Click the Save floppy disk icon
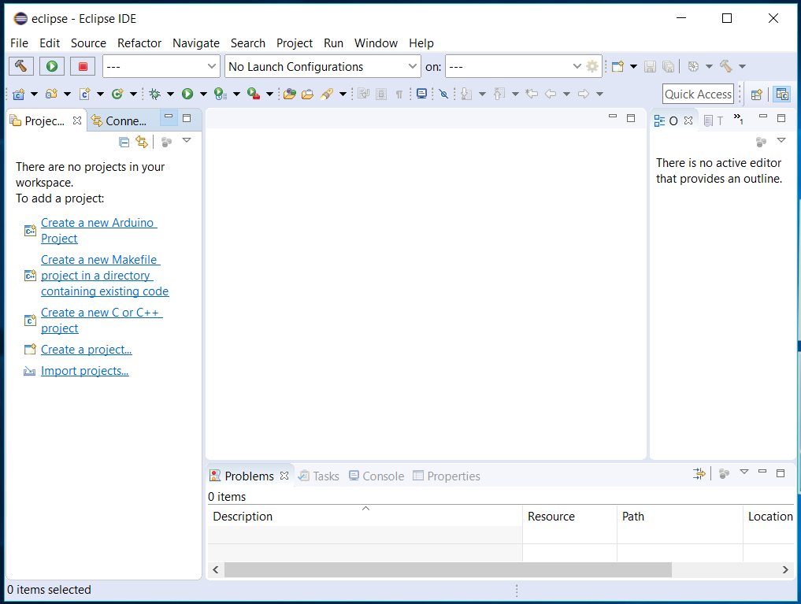This screenshot has width=801, height=604. [x=650, y=66]
